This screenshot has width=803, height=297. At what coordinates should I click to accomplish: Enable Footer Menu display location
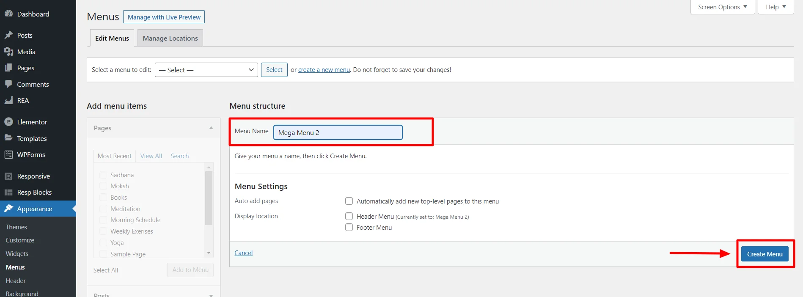(x=349, y=227)
